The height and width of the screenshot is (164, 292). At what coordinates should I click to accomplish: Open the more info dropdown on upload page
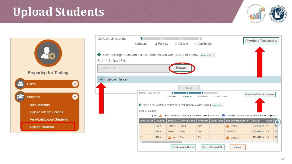tap(207, 55)
